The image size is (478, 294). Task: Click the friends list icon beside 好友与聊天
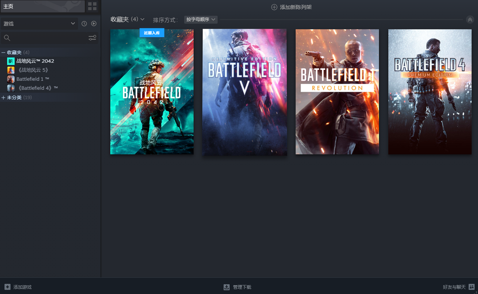(472, 287)
